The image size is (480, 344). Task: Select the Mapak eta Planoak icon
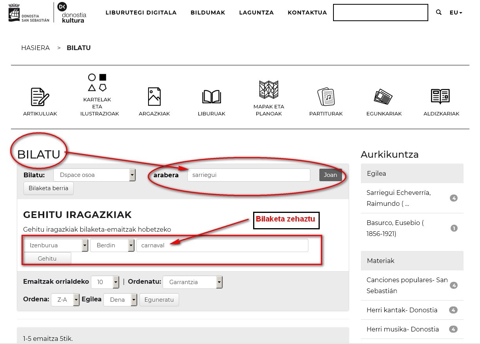pos(269,90)
